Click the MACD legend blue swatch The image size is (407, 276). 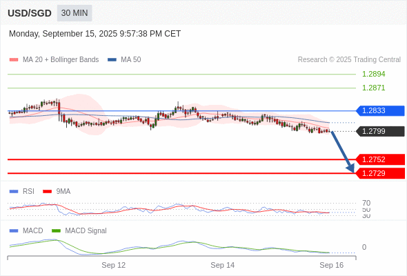(14, 231)
